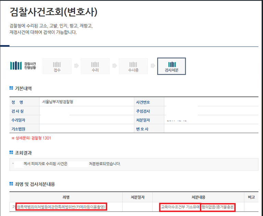
Task: Click the grid icon beside 조회결과
Action: (11, 152)
